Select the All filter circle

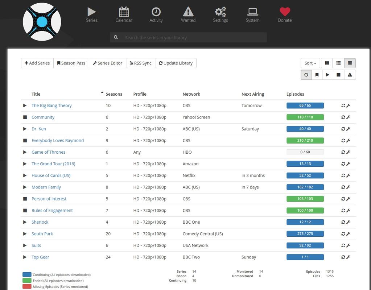coord(306,75)
